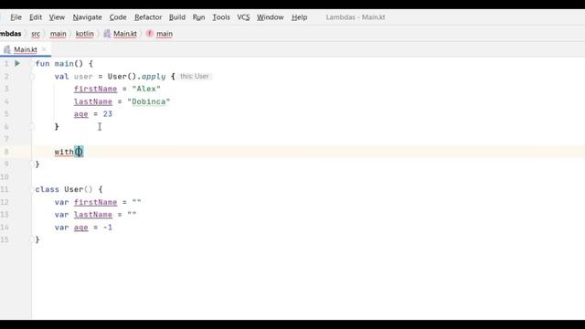Click the function icon in breadcrumb

[150, 34]
